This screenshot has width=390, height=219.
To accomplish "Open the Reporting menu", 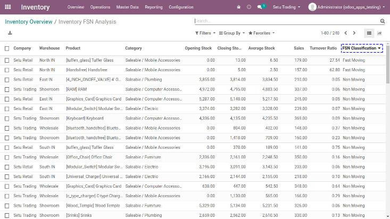I will pos(154,7).
